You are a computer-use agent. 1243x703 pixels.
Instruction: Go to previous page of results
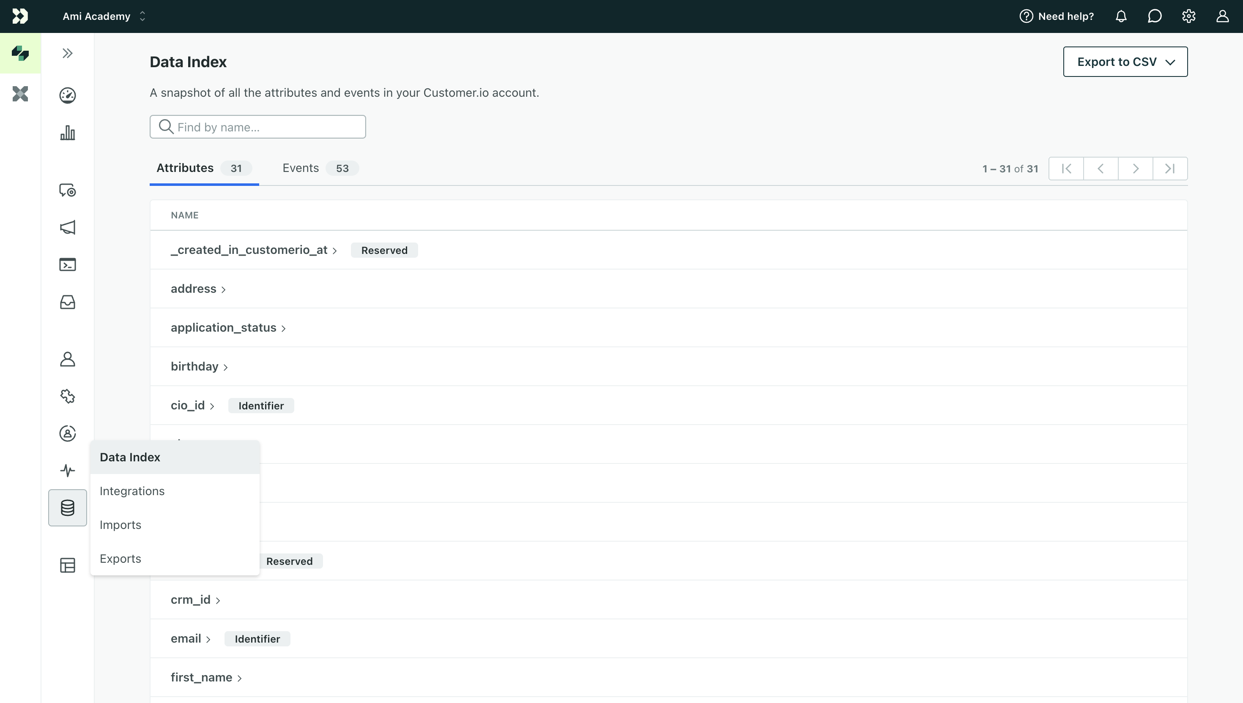(1101, 169)
